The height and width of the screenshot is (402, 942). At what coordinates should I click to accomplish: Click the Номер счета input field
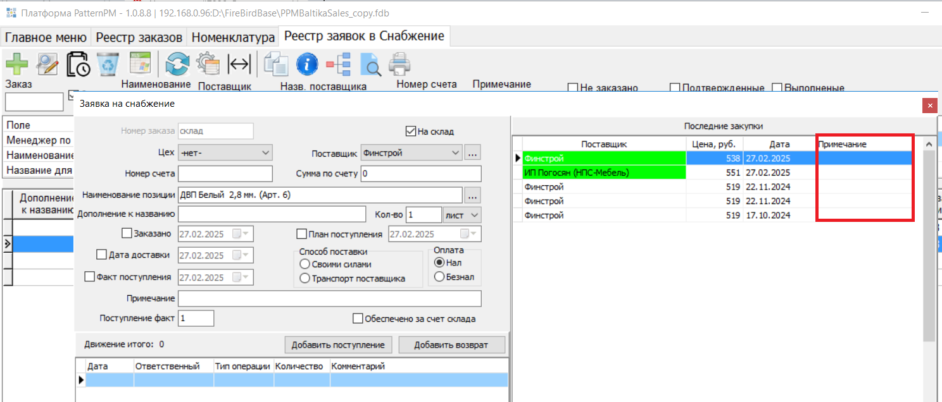click(x=225, y=174)
